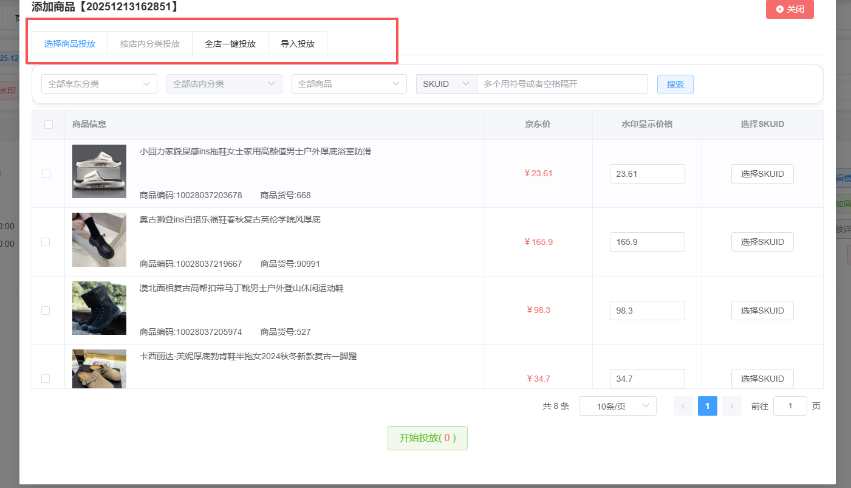This screenshot has width=851, height=488.
Task: Click the 搜索 search button
Action: click(675, 84)
